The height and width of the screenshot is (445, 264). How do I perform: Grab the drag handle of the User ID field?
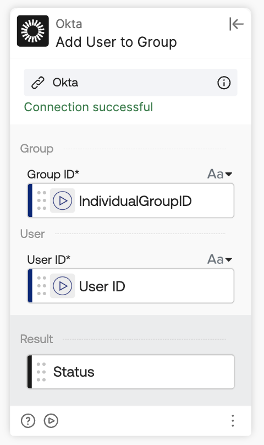point(42,286)
